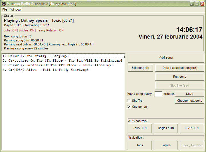The image size is (206, 152).
Task: Click the Running next Job in 06:34:43 text
Action: click(x=25, y=44)
